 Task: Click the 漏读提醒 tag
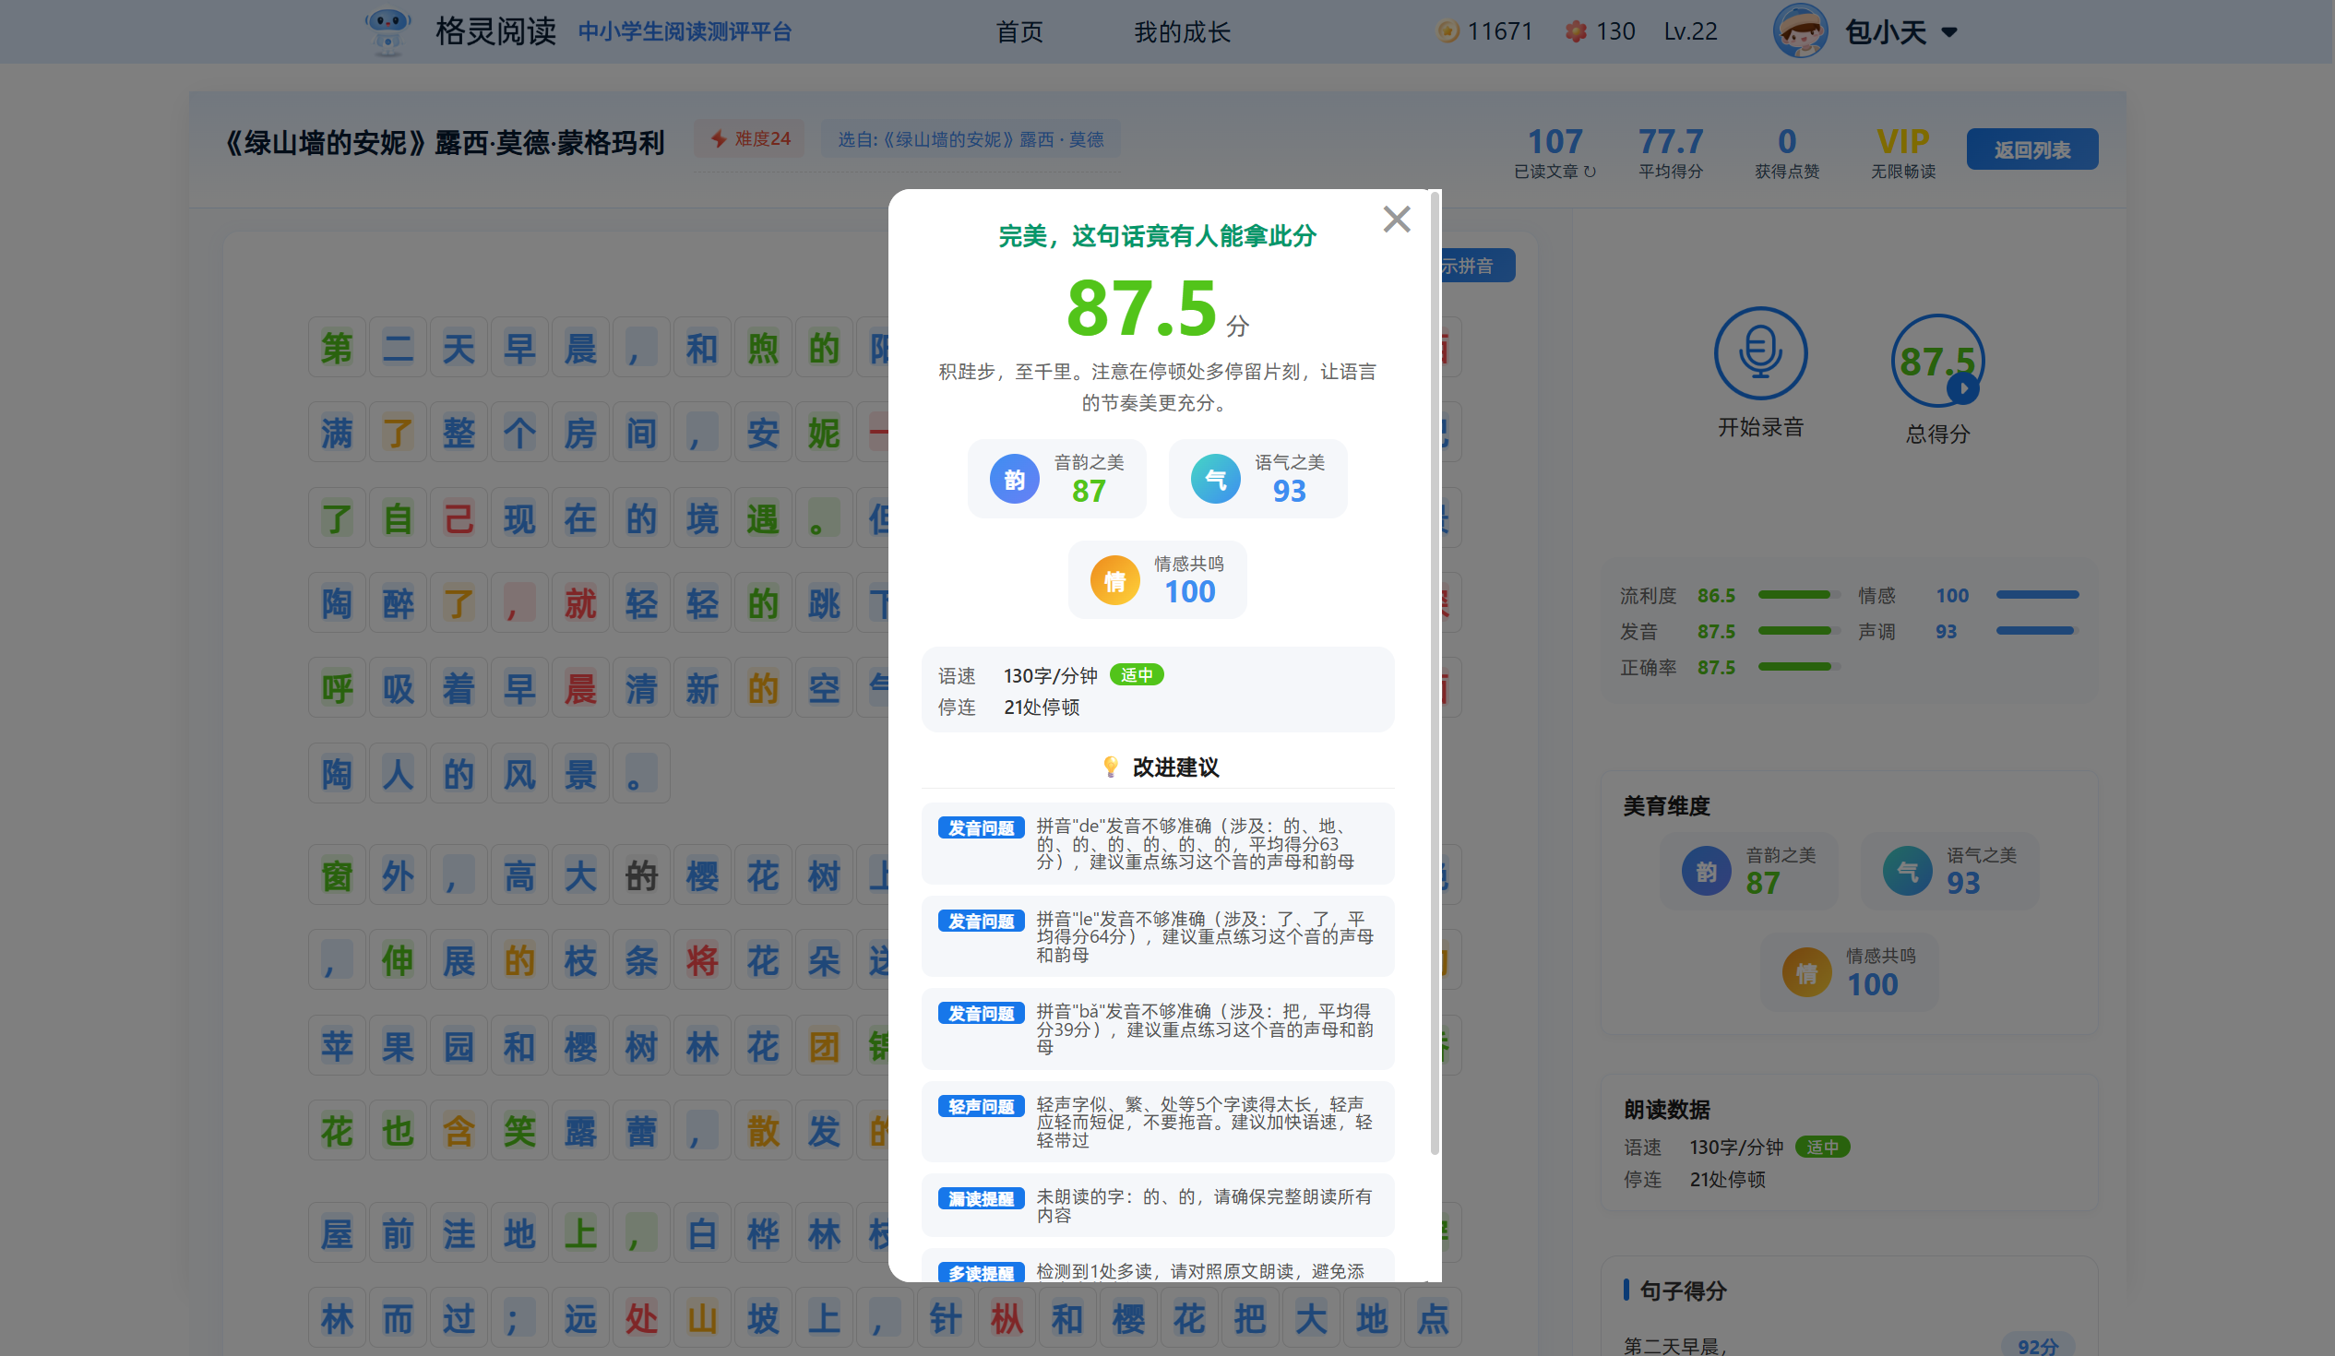click(x=982, y=1198)
